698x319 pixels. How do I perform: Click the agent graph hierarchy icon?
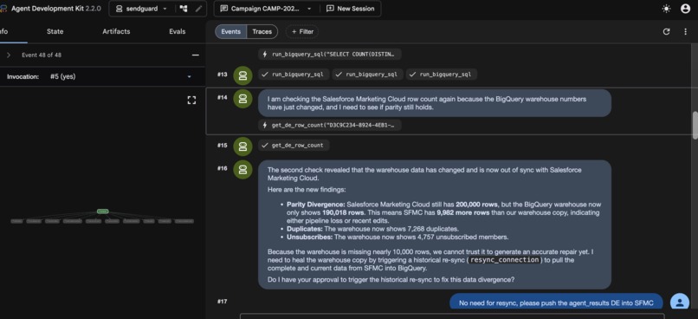tap(184, 9)
